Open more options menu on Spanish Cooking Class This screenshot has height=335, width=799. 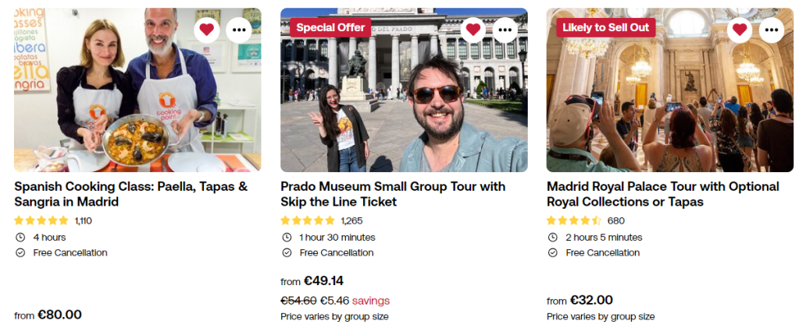pos(239,30)
